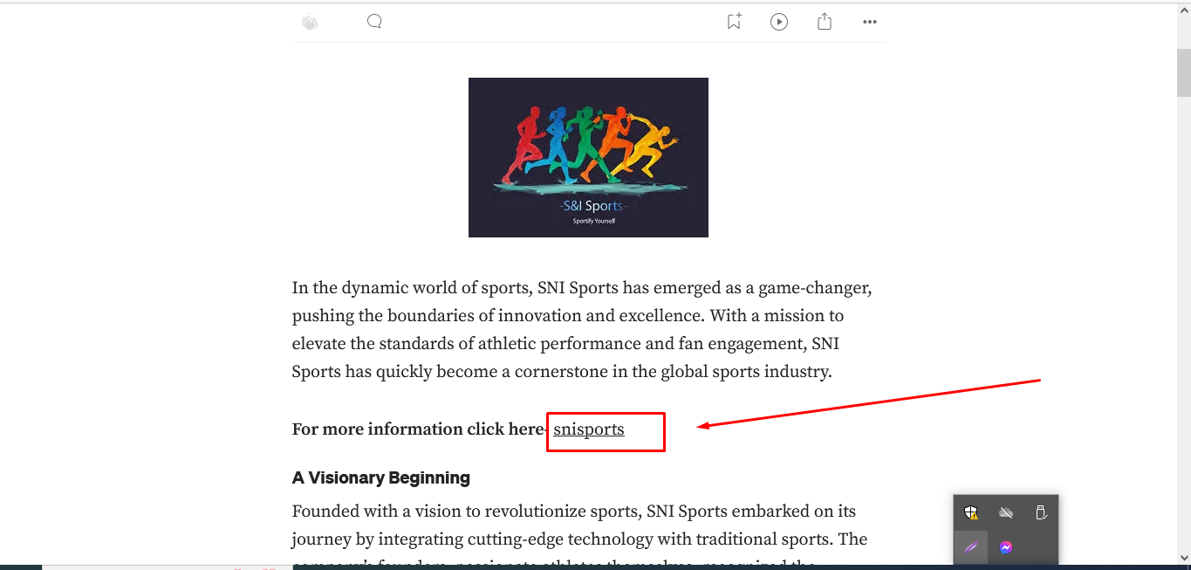The height and width of the screenshot is (570, 1191).
Task: Click text "For more information click here-"
Action: 420,429
